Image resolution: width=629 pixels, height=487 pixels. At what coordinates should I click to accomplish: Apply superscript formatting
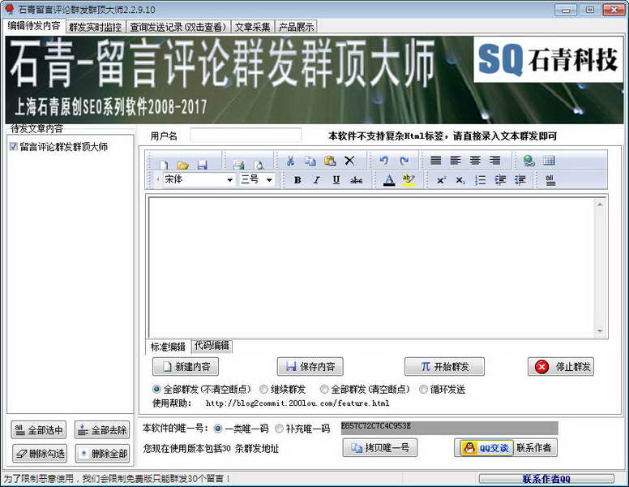pos(441,180)
